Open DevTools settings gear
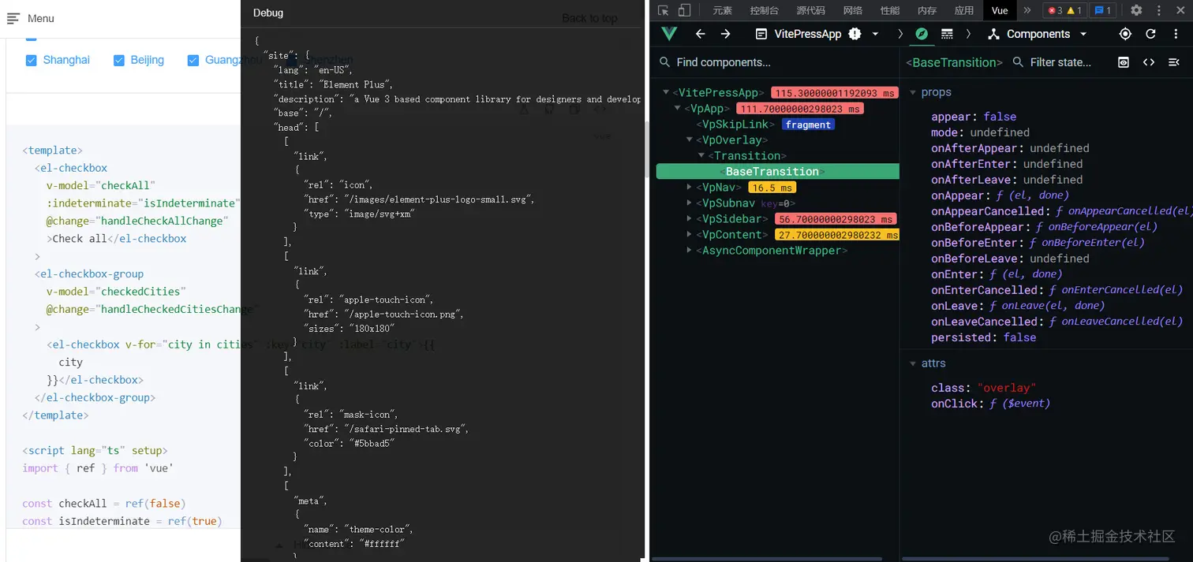The image size is (1193, 562). (1136, 10)
